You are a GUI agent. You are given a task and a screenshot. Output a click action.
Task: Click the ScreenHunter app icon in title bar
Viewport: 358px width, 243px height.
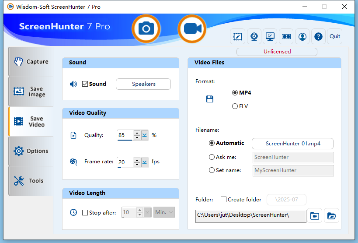pos(10,7)
